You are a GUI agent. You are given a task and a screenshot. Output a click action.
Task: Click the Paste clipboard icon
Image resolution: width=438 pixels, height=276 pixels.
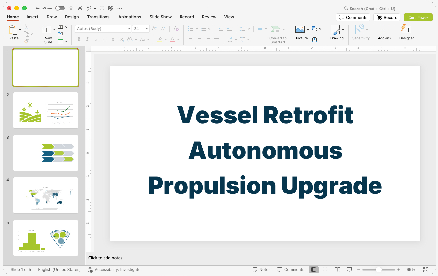pos(13,30)
